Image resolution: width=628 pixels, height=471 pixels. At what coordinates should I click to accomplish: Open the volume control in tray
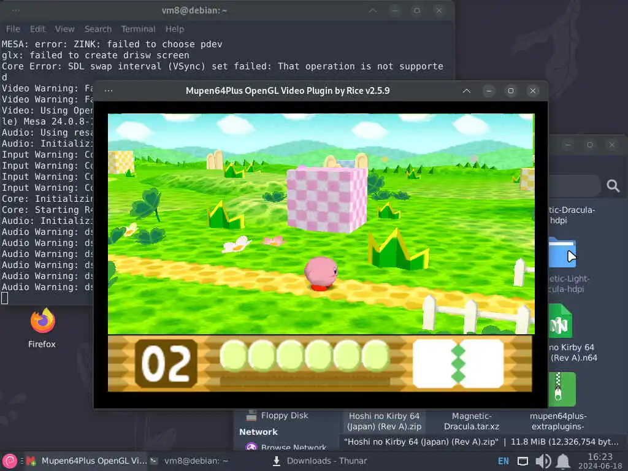(x=543, y=461)
